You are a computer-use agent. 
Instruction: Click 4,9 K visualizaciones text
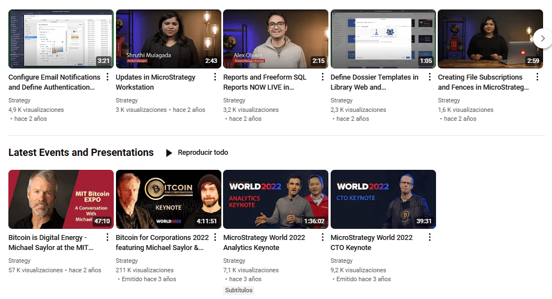tap(36, 110)
